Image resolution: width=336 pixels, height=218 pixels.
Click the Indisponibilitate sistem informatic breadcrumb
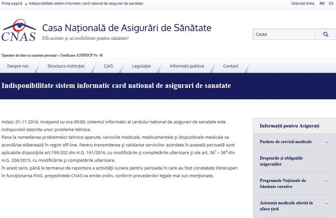point(86,3)
